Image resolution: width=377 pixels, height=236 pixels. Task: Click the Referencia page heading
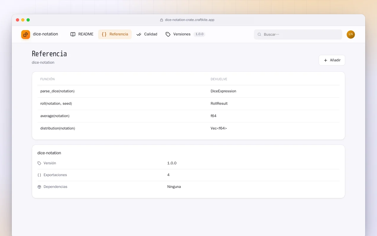click(49, 54)
